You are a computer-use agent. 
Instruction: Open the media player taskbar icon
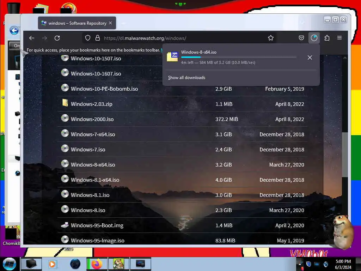(x=52, y=264)
